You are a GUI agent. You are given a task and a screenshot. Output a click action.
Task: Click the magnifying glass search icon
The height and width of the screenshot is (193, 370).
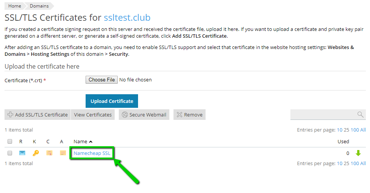(x=360, y=115)
